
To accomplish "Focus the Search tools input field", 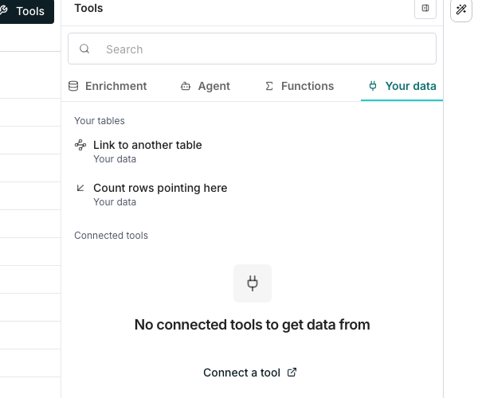I will 252,49.
